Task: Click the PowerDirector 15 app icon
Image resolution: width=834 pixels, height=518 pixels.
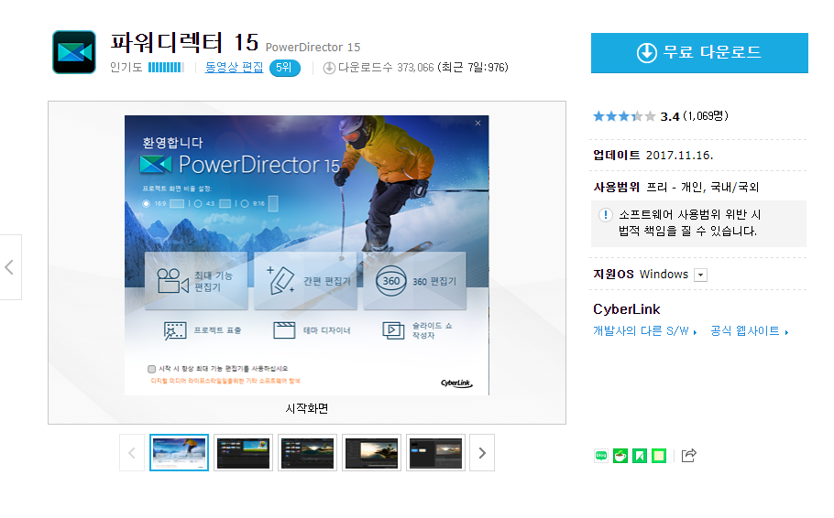Action: tap(74, 52)
